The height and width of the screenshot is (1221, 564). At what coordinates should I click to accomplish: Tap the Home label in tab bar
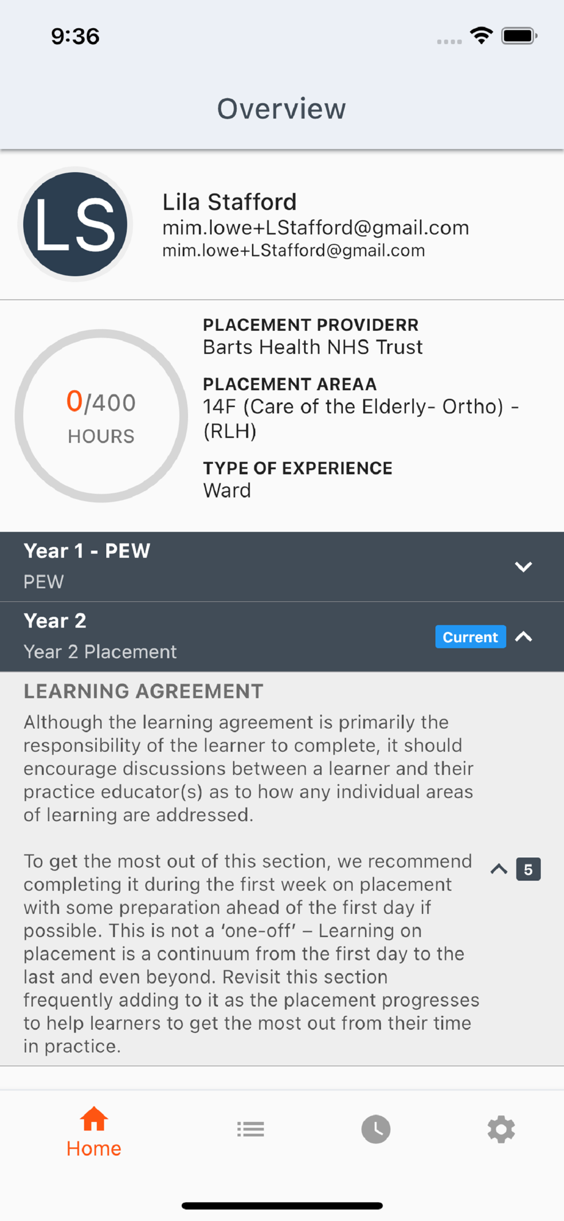[94, 1148]
